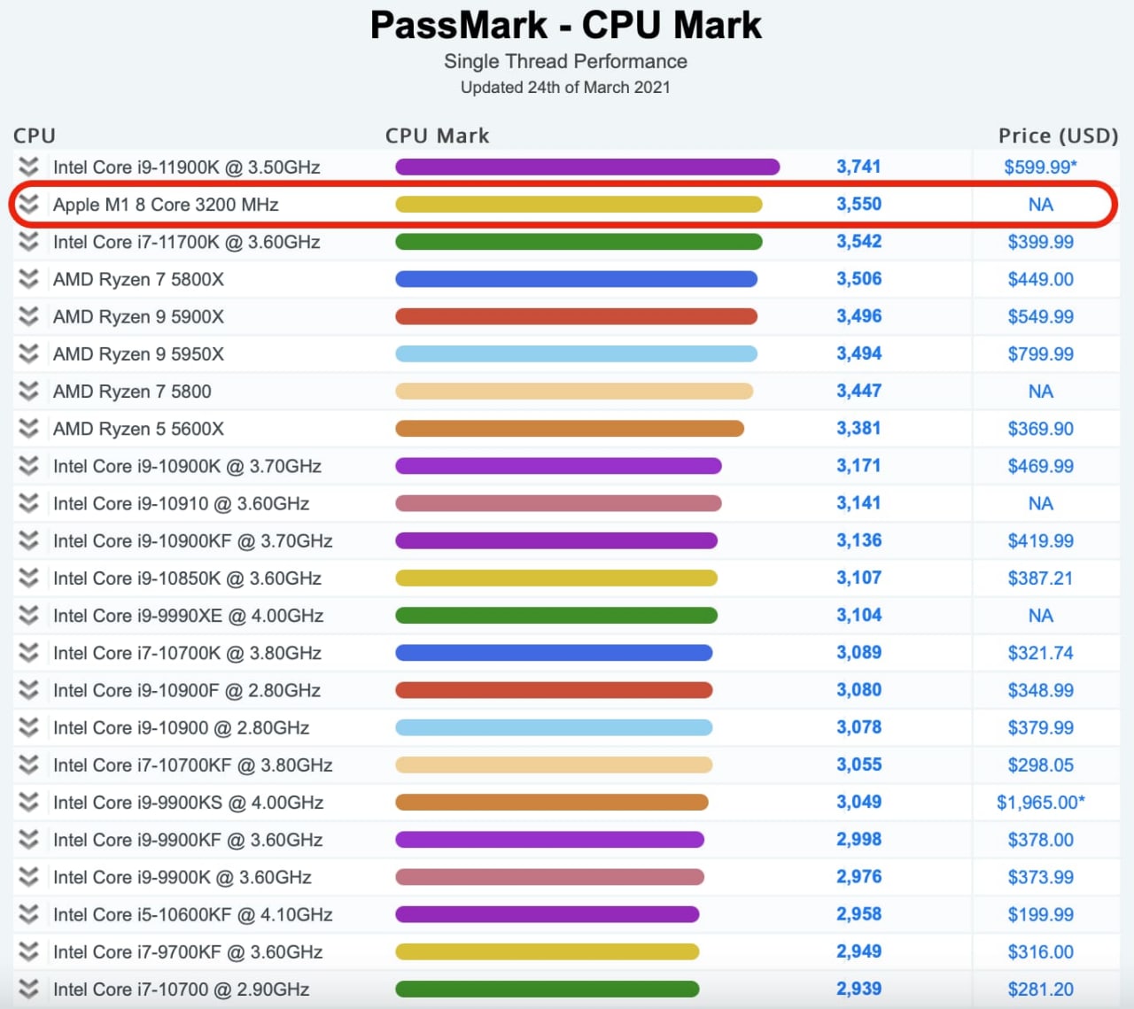The width and height of the screenshot is (1134, 1009).
Task: Click the NA price in Apple M1 row
Action: point(1040,205)
